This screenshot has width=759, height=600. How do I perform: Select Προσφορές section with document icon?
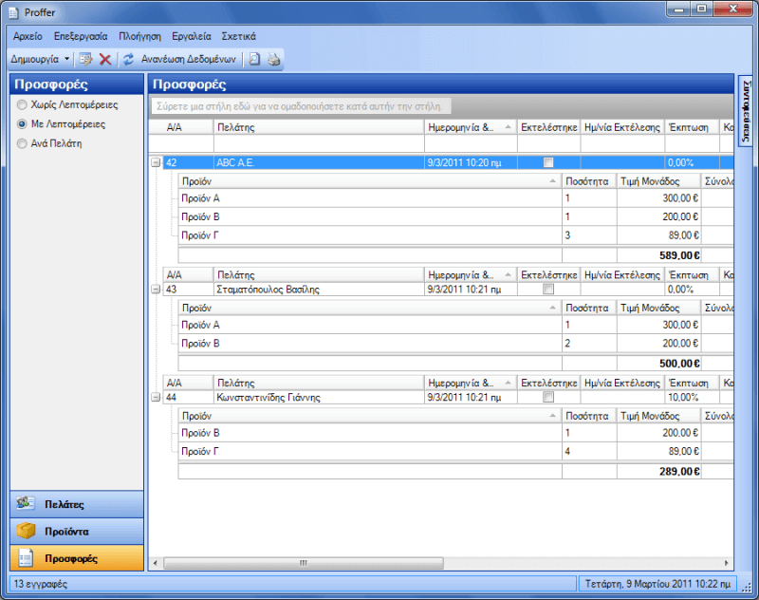click(77, 558)
